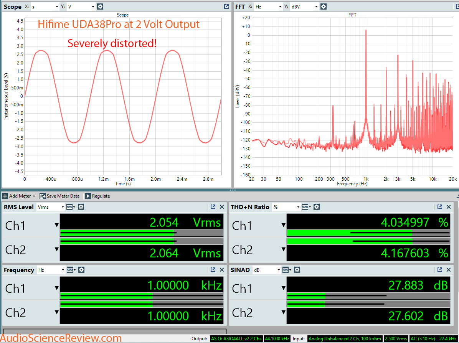Expand Frequency Ch1 channel arrow
This screenshot has height=343, width=459.
56,288
